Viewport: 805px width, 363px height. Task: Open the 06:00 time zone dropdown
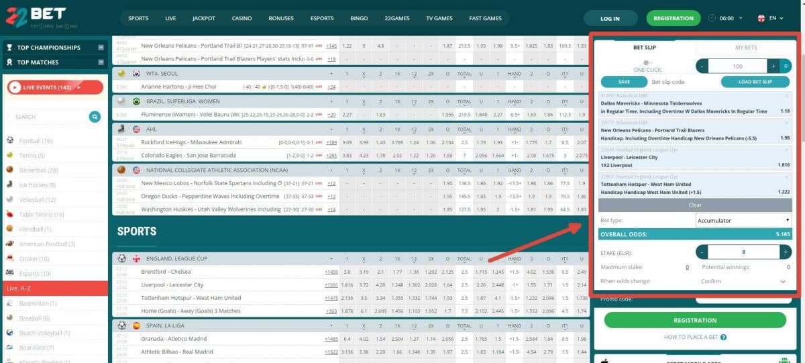[x=730, y=18]
